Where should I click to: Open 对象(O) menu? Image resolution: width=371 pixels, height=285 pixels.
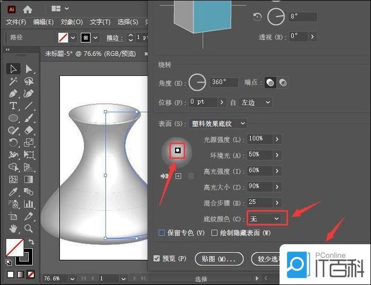pos(72,22)
